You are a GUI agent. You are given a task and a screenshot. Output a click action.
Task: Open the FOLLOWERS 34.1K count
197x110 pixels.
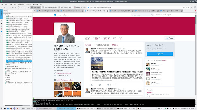[106, 38]
